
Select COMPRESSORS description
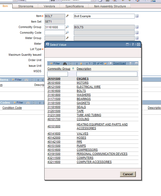[x=87, y=150]
